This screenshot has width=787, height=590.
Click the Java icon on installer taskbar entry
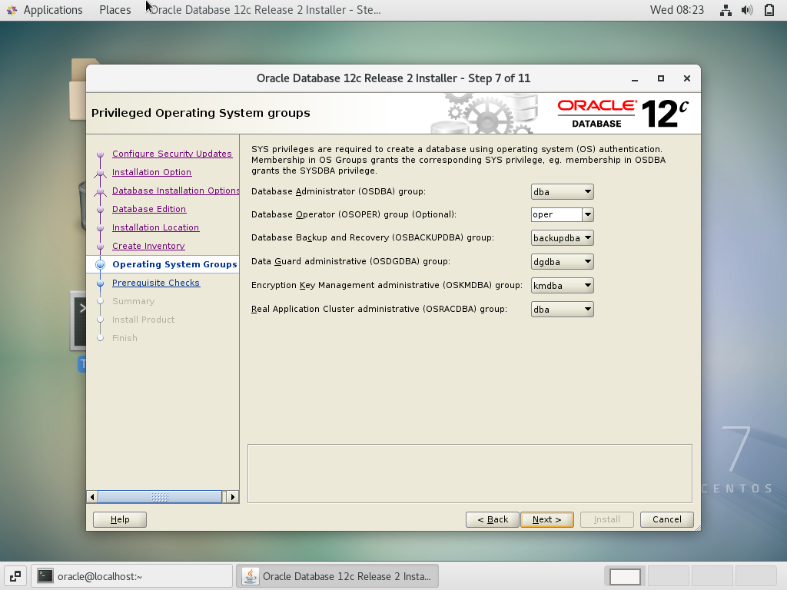[251, 576]
